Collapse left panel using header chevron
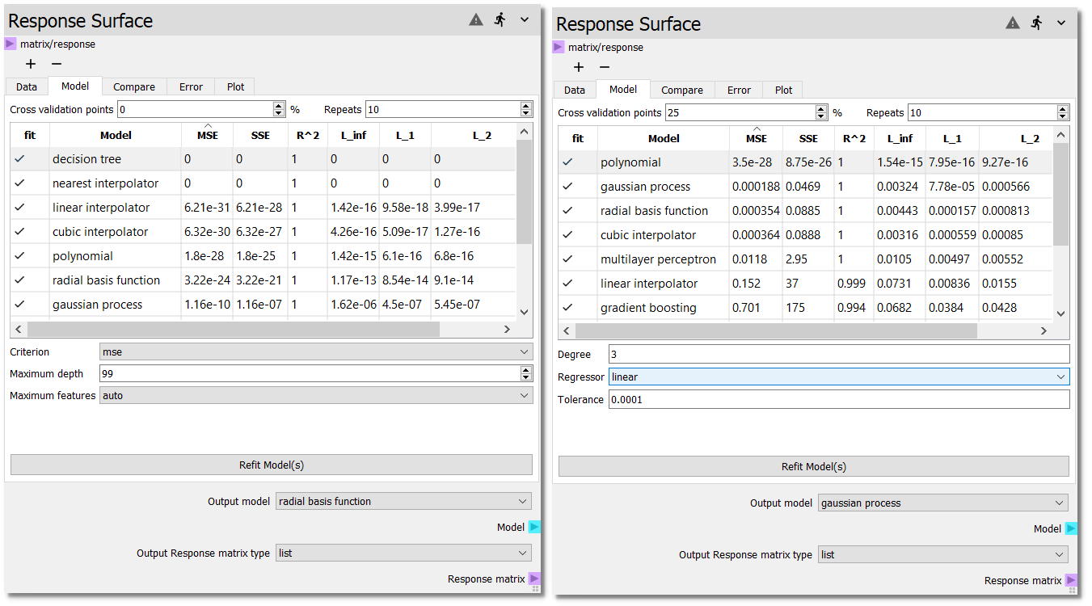Viewport: 1092px width, 606px height. coord(525,20)
